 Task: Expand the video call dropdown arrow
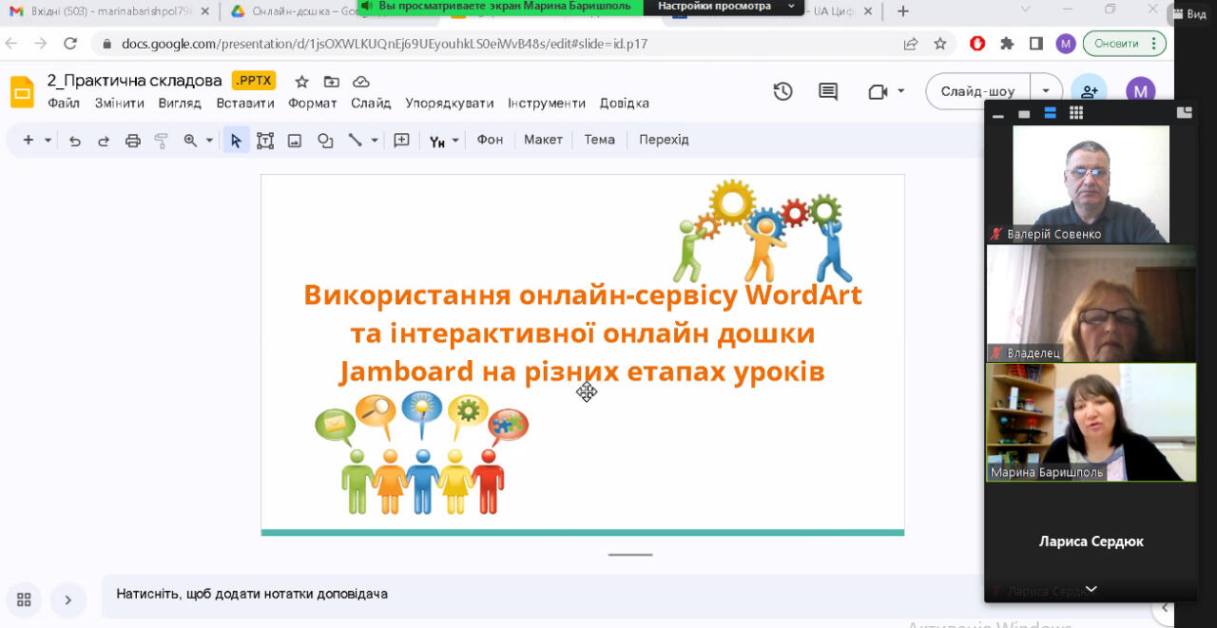(x=901, y=91)
